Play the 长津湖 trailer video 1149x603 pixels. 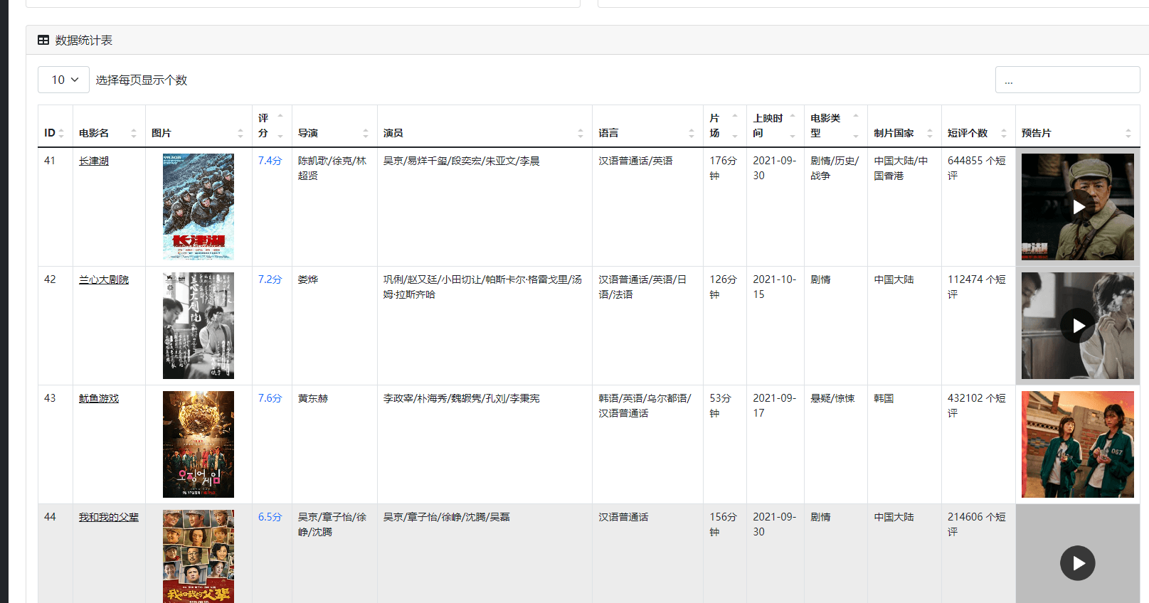tap(1078, 207)
